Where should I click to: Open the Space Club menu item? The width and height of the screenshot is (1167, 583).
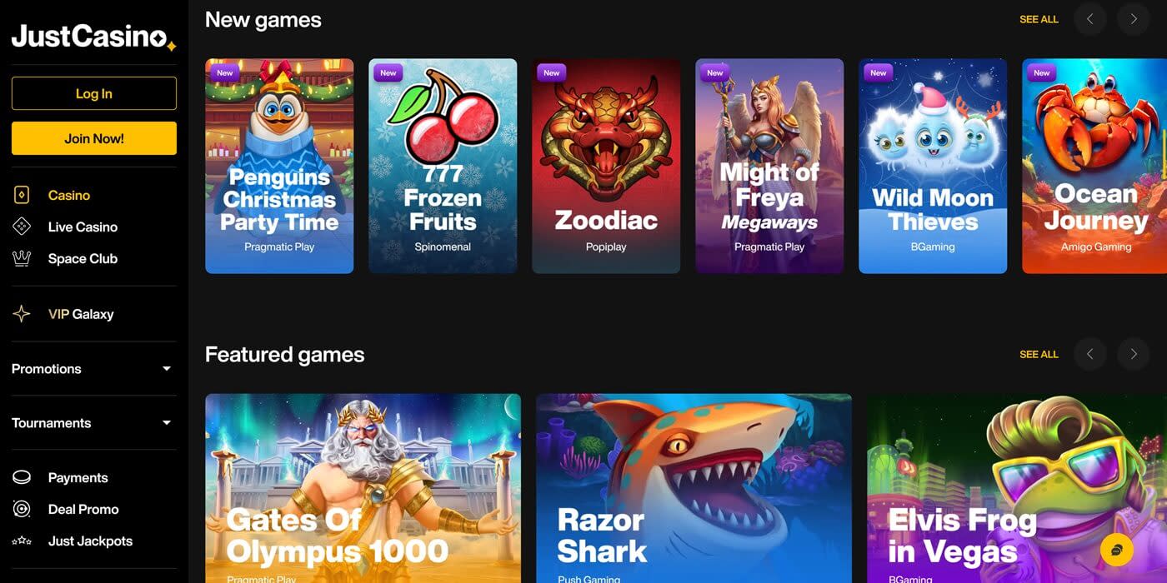83,258
